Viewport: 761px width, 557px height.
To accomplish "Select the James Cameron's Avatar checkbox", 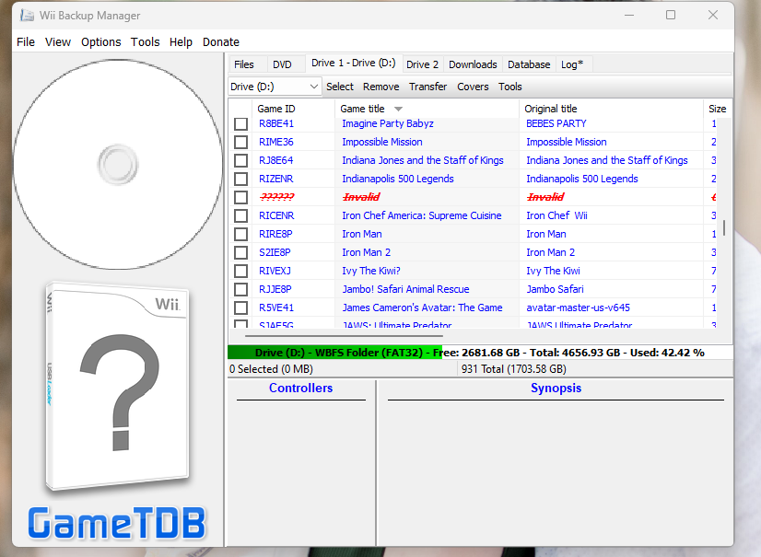I will tap(240, 308).
